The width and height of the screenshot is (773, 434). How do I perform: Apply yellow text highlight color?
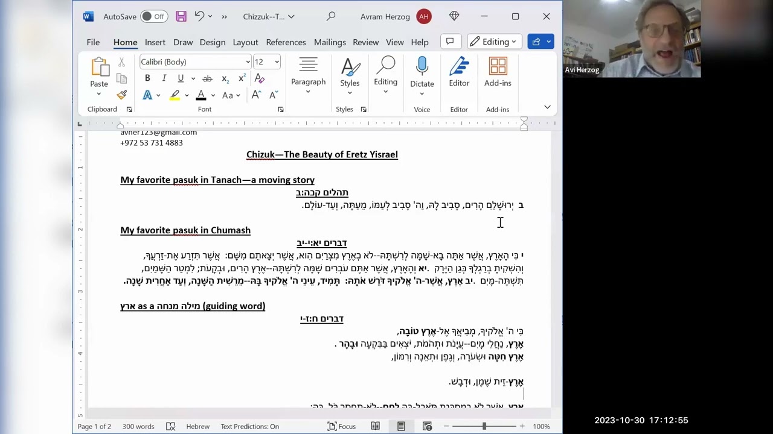[175, 95]
